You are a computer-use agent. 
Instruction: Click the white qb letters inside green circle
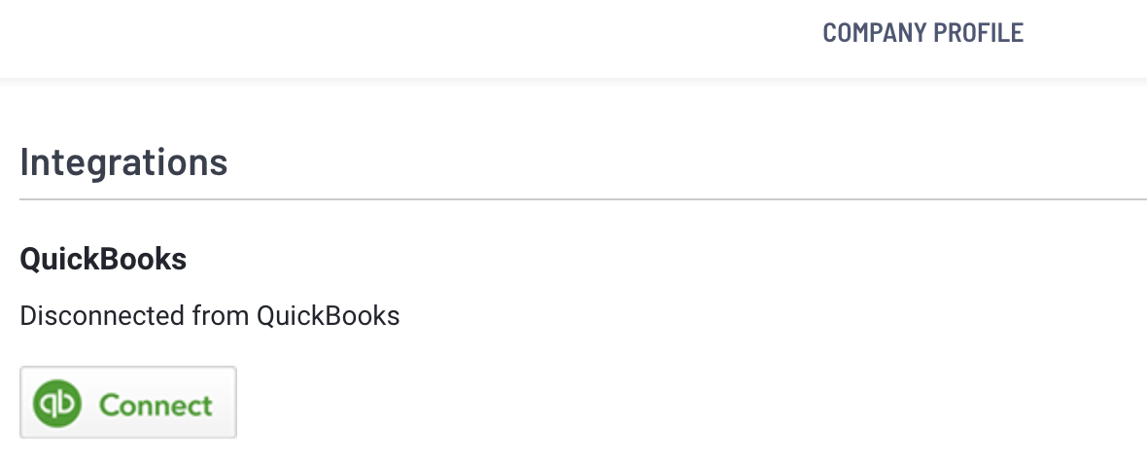tap(57, 404)
